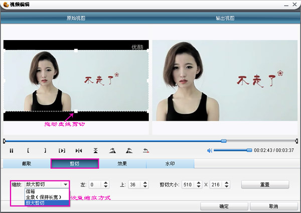Image resolution: width=301 pixels, height=213 pixels.
Task: Switch to the 截取 tab
Action: pos(27,163)
